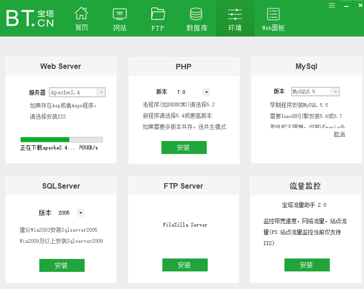Click the Web Server card header
Image resolution: width=364 pixels, height=289 pixels.
61,67
